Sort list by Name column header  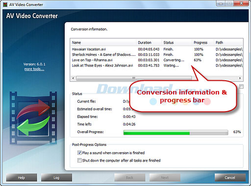pyautogui.click(x=103, y=43)
